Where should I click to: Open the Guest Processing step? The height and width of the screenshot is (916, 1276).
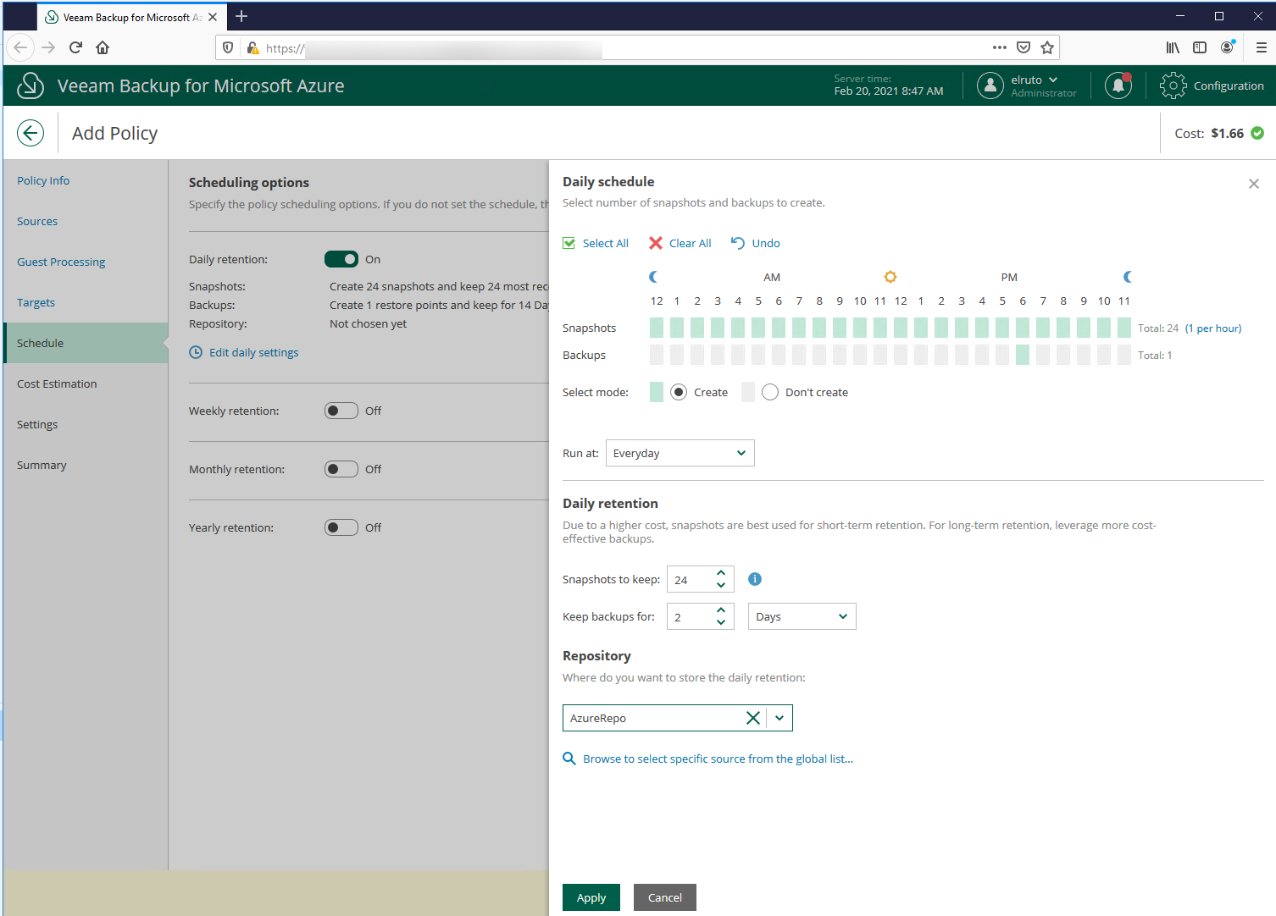pos(61,262)
